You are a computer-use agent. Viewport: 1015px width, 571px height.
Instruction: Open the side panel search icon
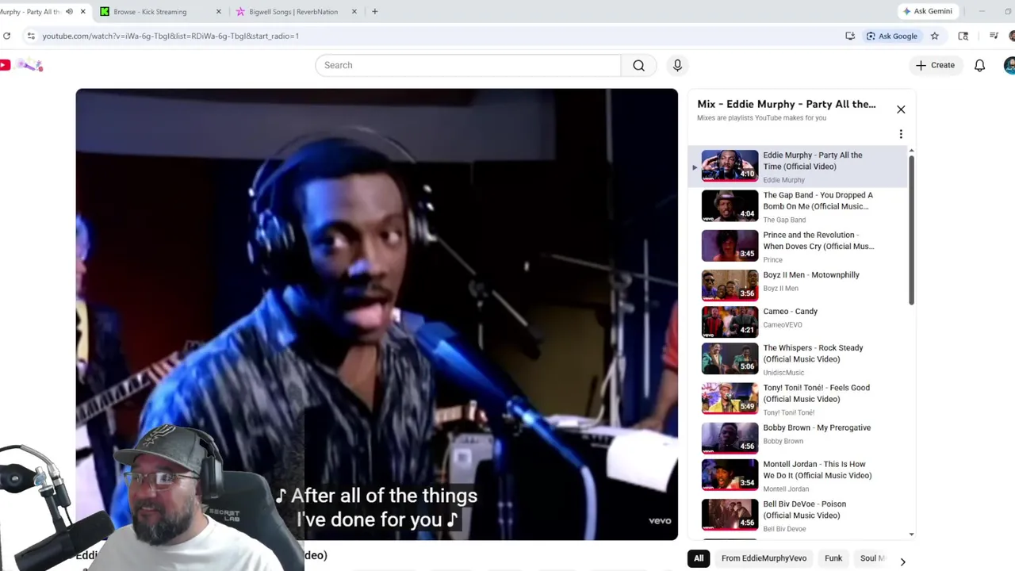[963, 36]
